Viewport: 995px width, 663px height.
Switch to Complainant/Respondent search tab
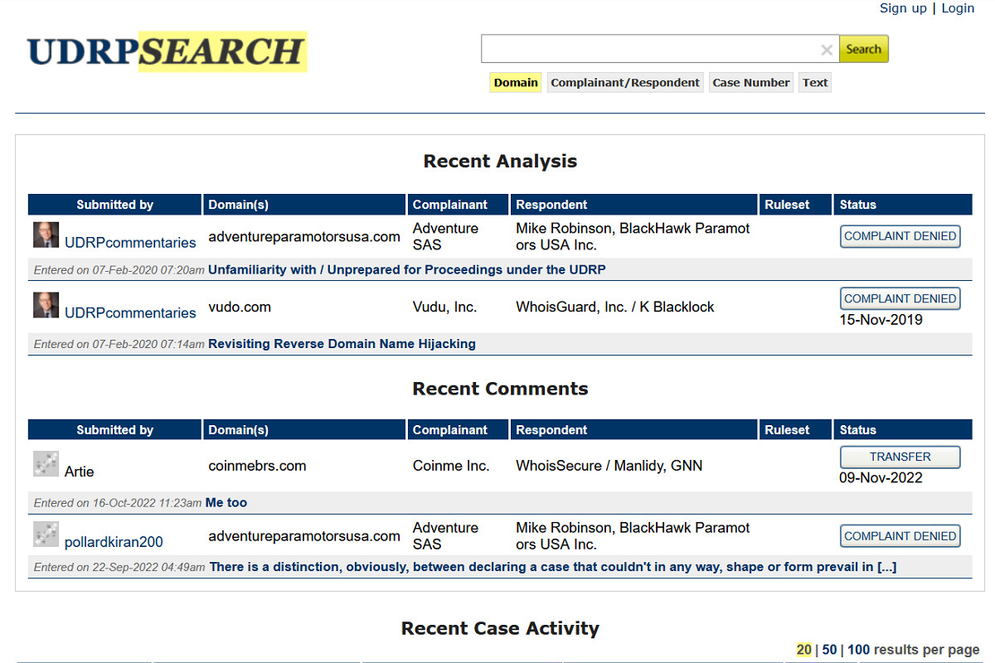tap(625, 82)
